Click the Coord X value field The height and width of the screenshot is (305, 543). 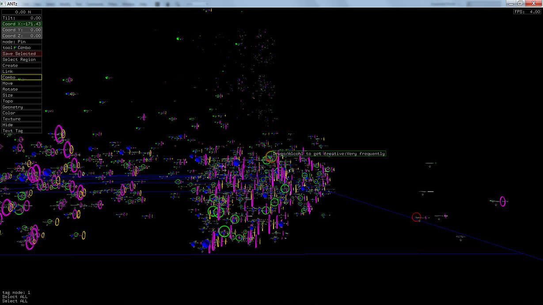22,24
